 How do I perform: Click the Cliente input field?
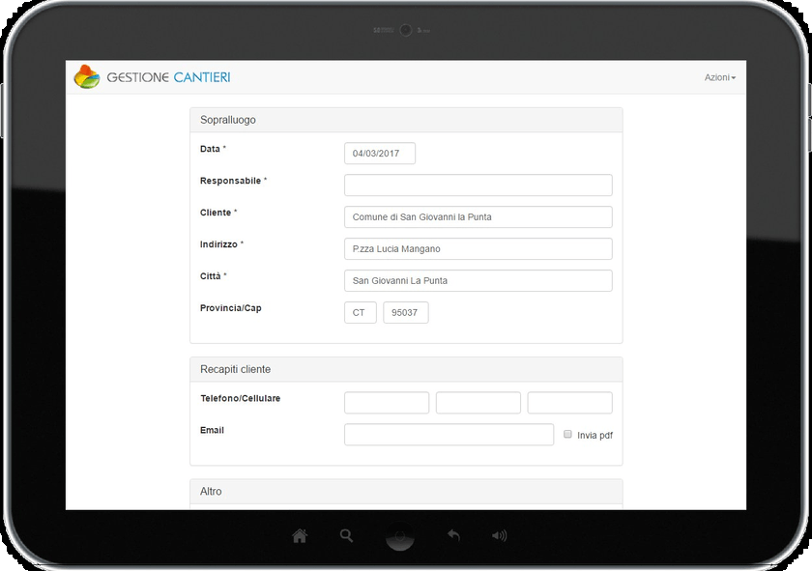pyautogui.click(x=478, y=217)
